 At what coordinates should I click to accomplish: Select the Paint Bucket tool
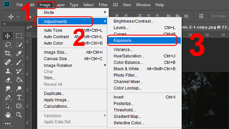click(x=19, y=79)
